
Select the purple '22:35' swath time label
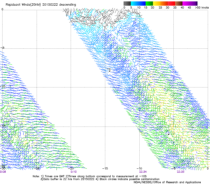180,172
